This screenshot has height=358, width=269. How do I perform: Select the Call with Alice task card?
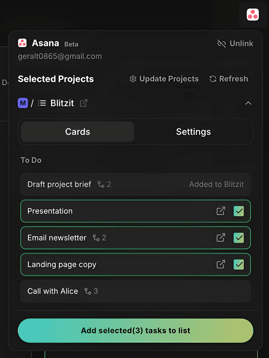(x=167, y=291)
